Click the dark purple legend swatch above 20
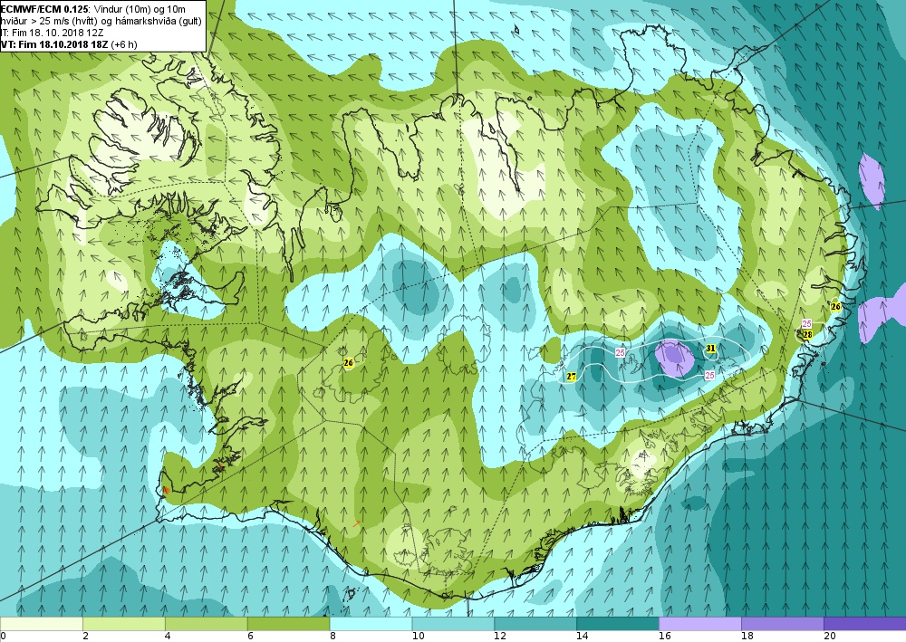The height and width of the screenshot is (642, 906). pyautogui.click(x=865, y=624)
